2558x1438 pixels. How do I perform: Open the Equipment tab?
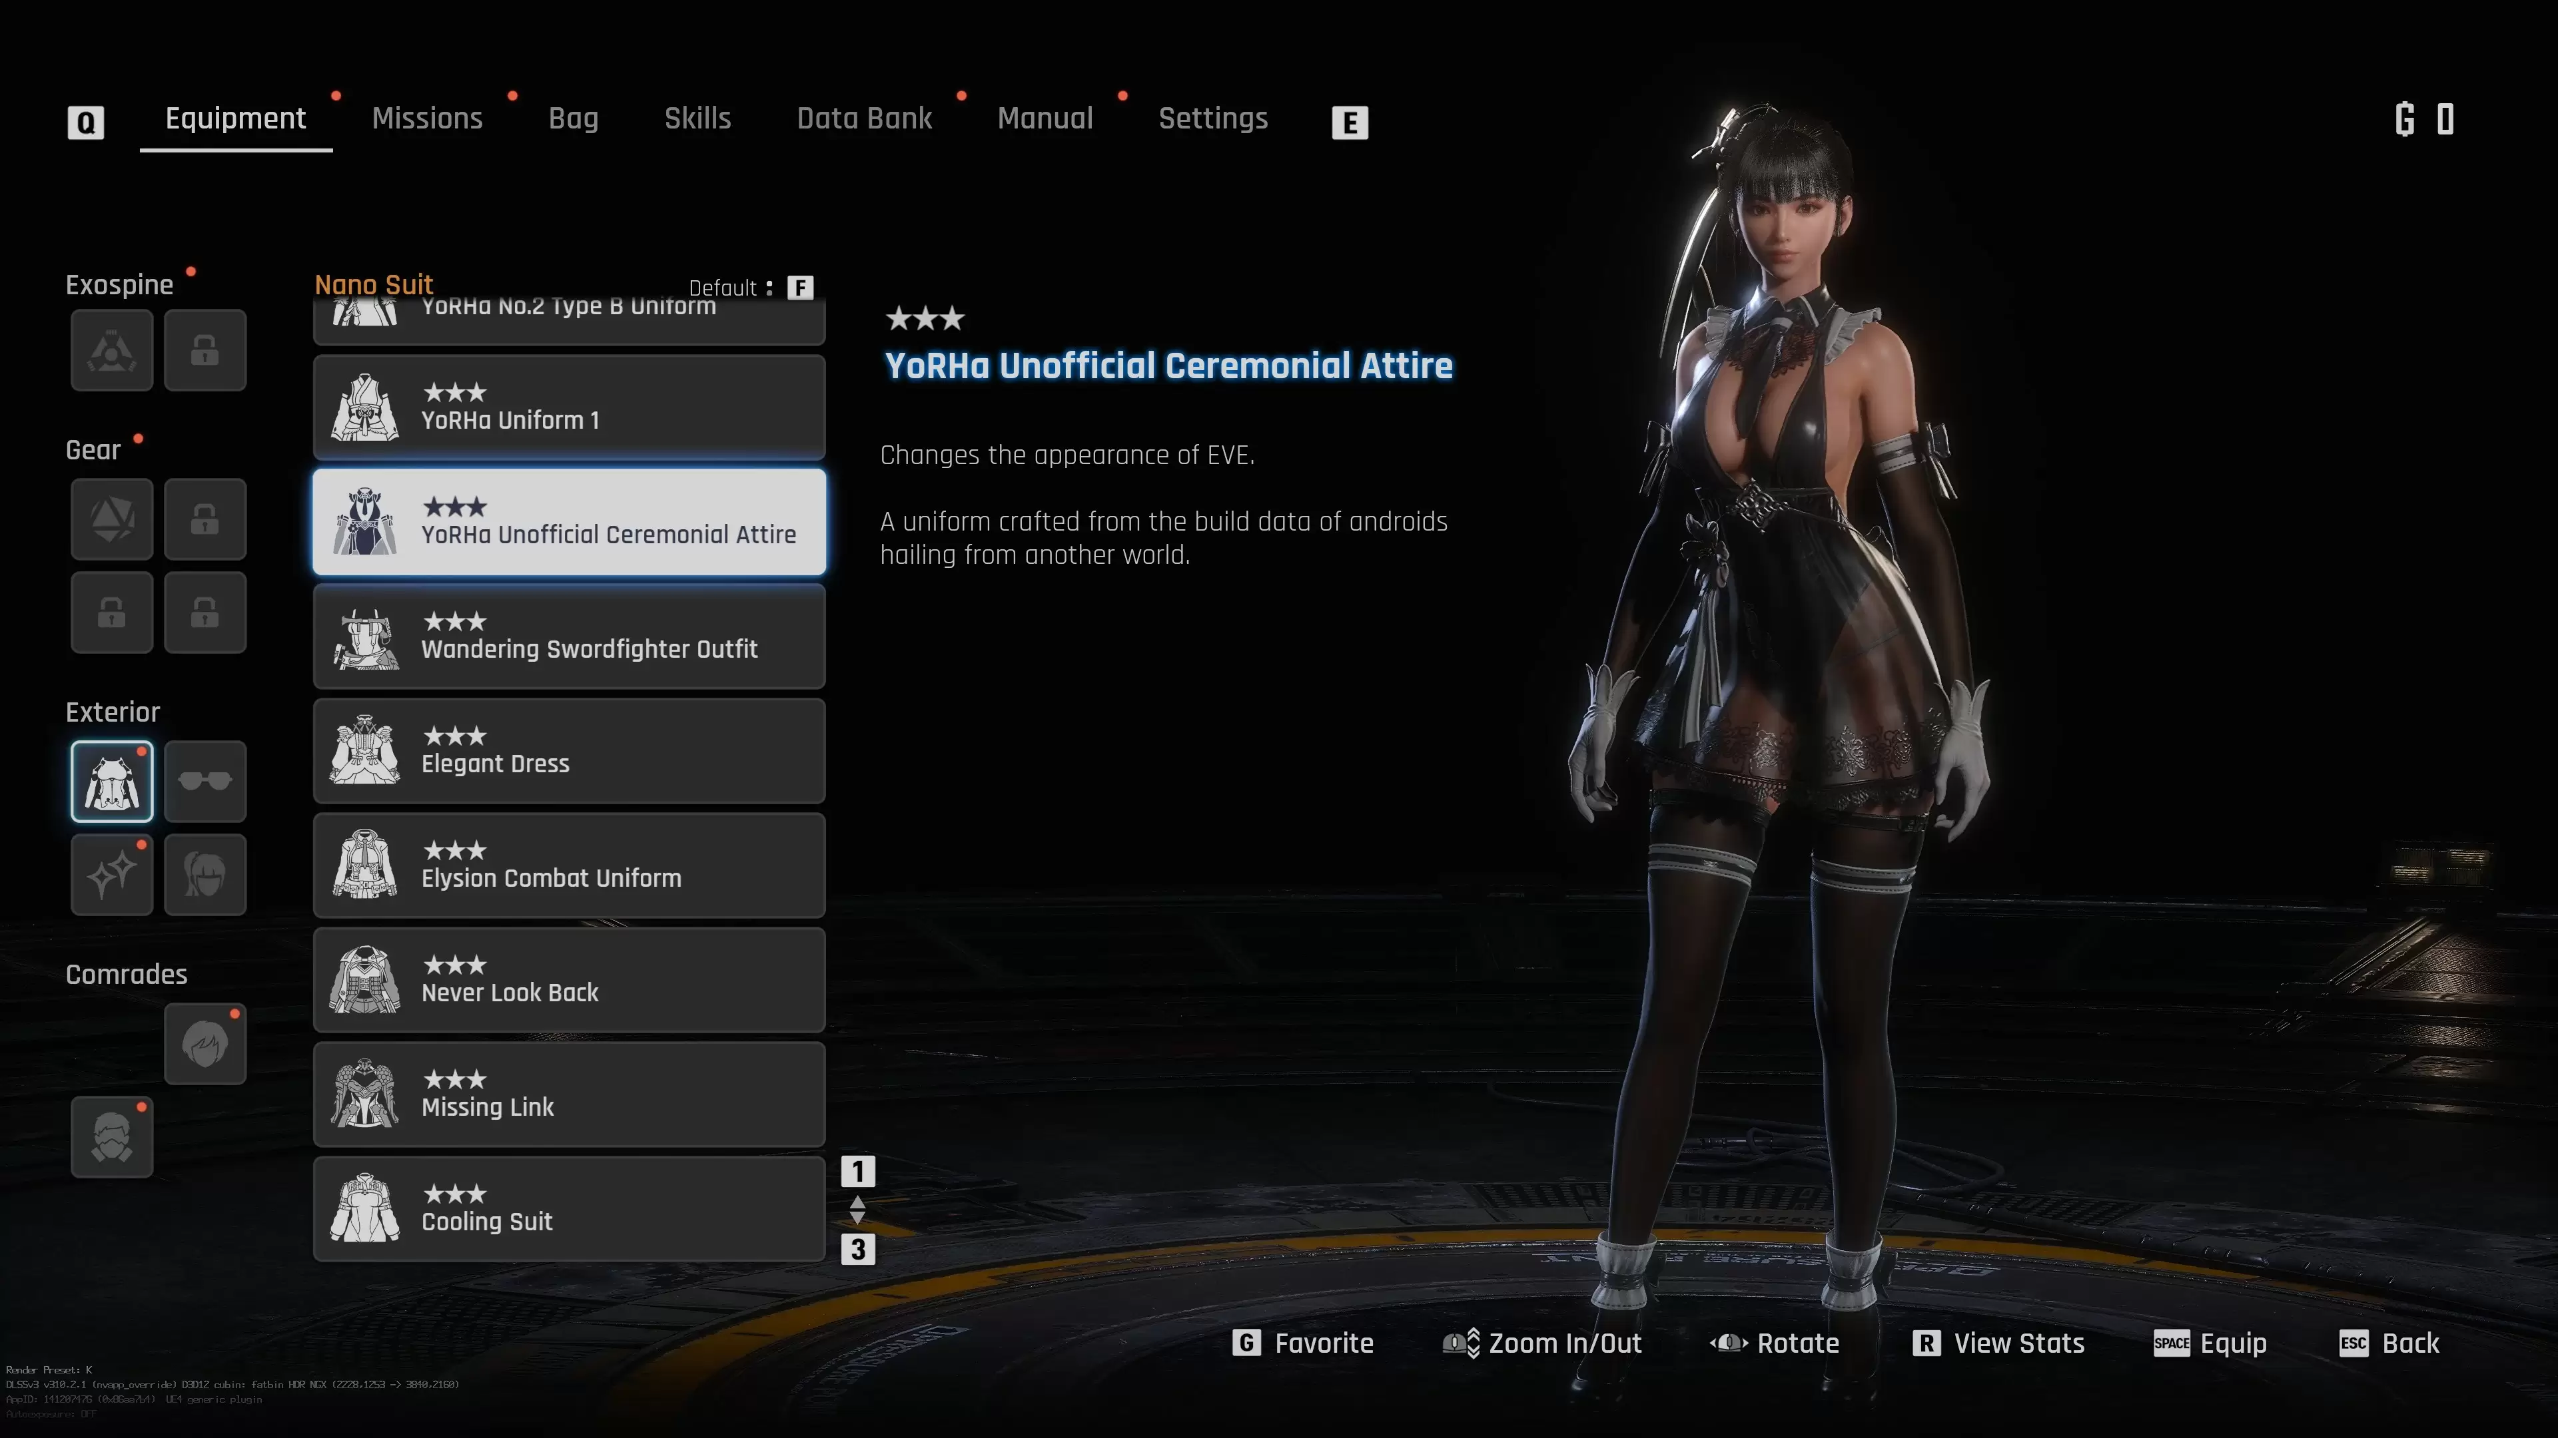pyautogui.click(x=235, y=118)
